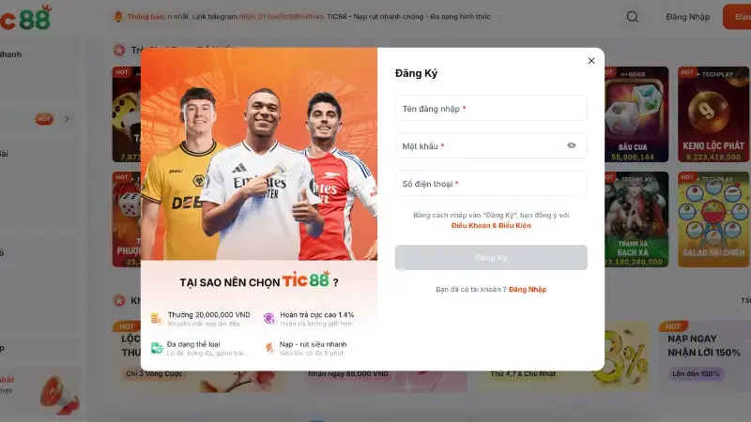The width and height of the screenshot is (751, 422).
Task: Open the Keno Lộc Phát game thumbnail
Action: pyautogui.click(x=713, y=114)
